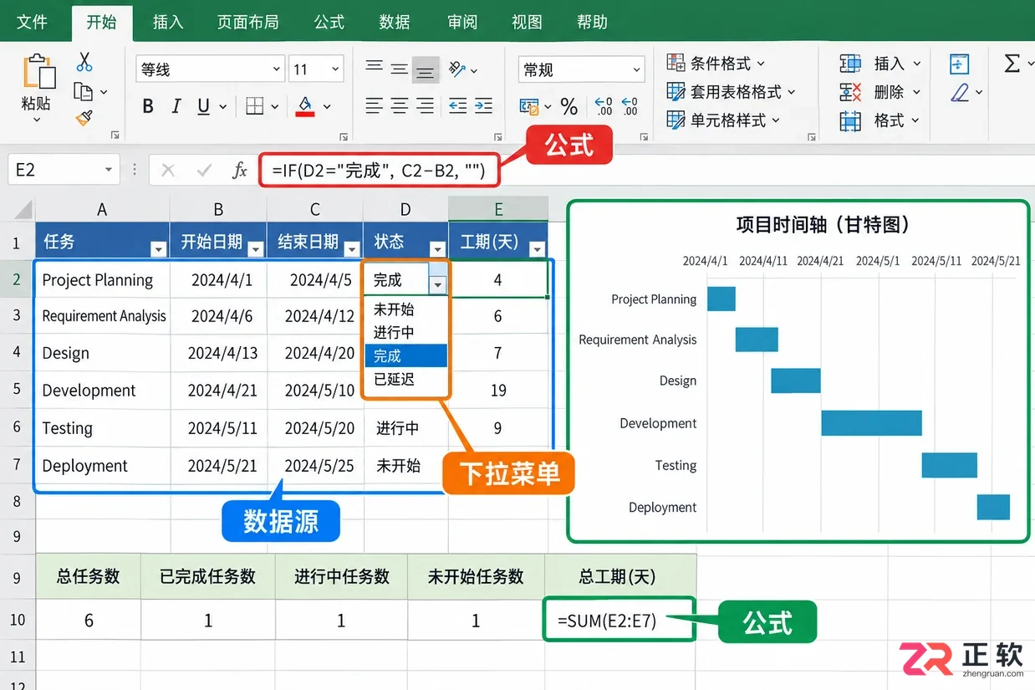Toggle left text alignment
Viewport: 1035px width, 690px height.
click(375, 105)
